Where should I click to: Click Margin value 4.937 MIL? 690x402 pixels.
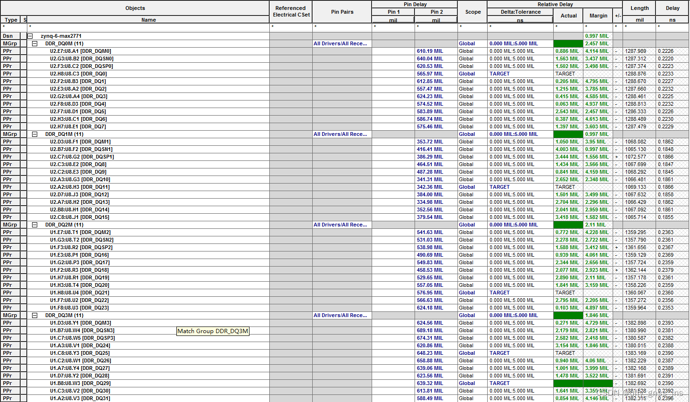tap(597, 104)
